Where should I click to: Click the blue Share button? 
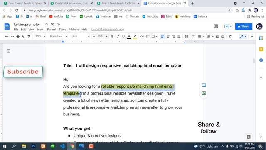pyautogui.click(x=244, y=26)
